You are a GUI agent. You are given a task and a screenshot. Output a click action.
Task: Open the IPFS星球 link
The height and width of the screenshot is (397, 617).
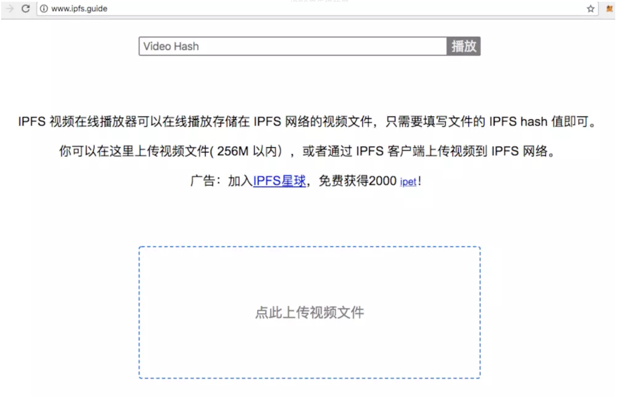tap(279, 181)
